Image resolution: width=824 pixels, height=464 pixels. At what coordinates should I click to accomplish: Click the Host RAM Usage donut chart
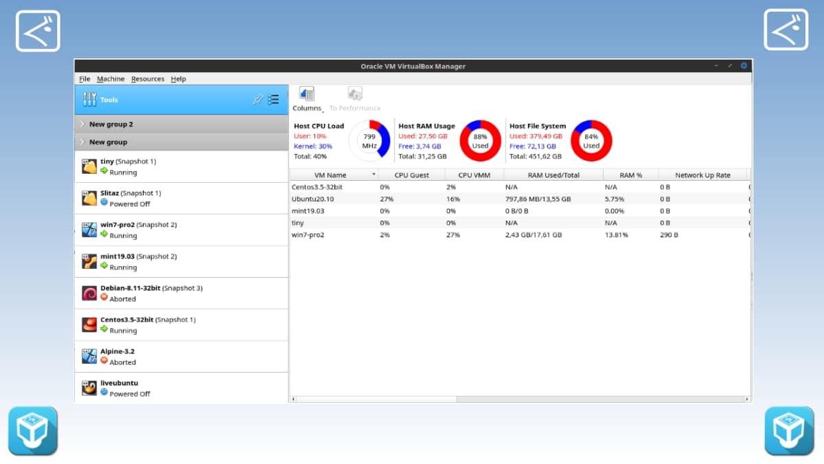coord(480,141)
